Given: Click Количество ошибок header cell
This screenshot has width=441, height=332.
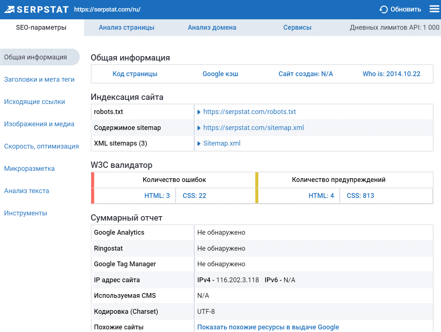Looking at the screenshot, I should tap(174, 180).
